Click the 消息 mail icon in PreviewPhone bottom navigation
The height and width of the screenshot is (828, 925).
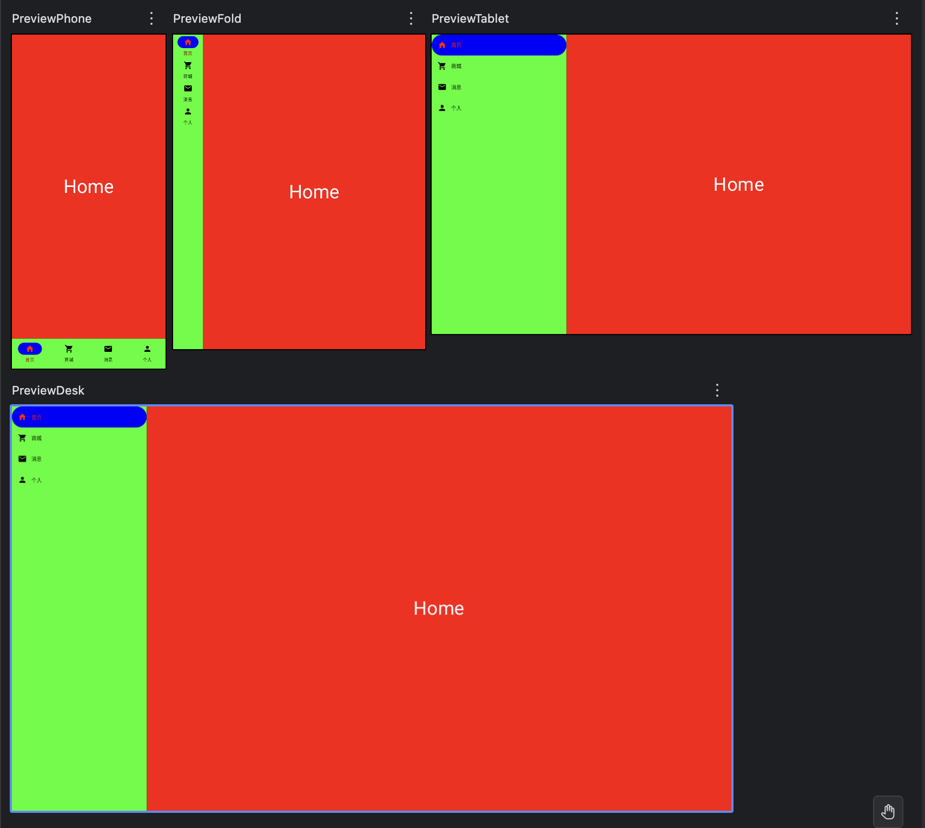coord(108,349)
